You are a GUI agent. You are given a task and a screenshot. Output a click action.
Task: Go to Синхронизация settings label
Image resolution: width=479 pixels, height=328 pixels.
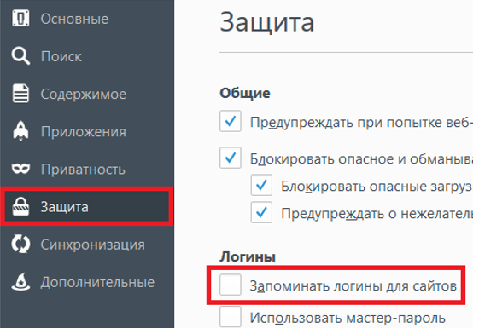93,245
